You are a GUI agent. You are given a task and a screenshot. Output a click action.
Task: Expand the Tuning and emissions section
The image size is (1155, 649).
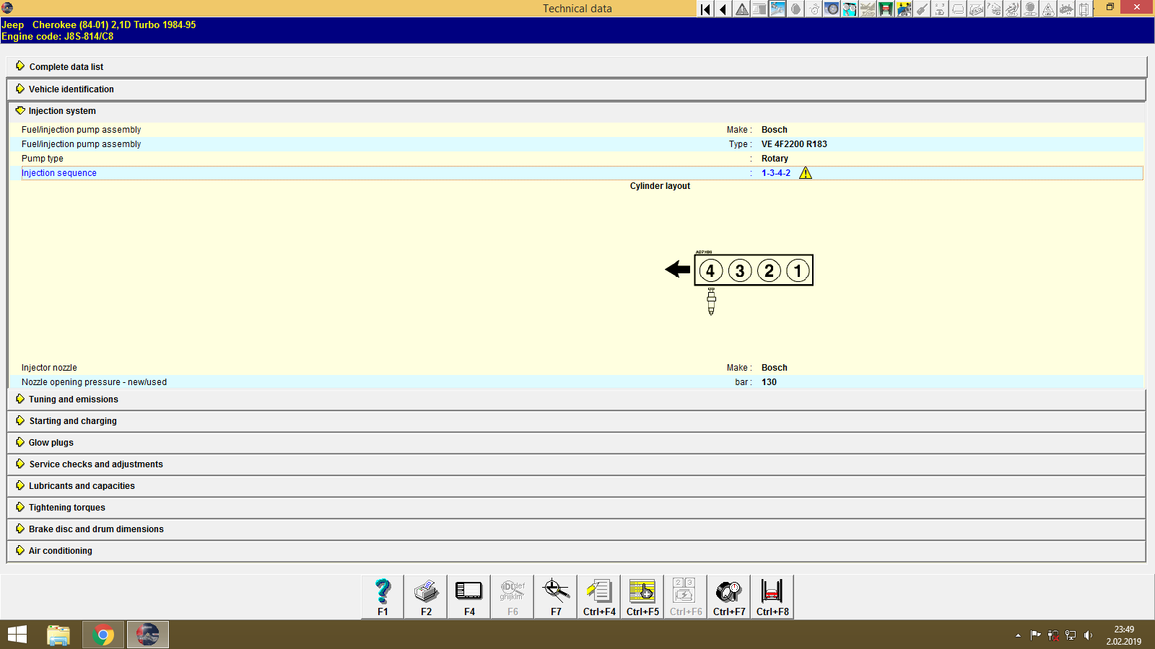coord(73,399)
